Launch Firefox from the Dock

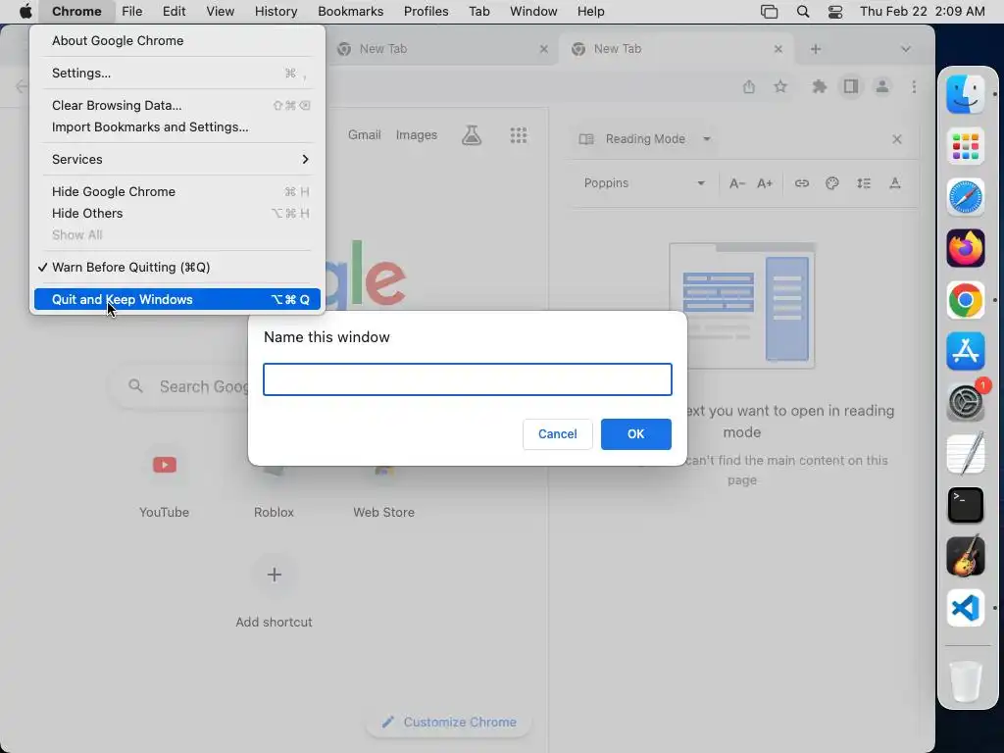pos(966,248)
